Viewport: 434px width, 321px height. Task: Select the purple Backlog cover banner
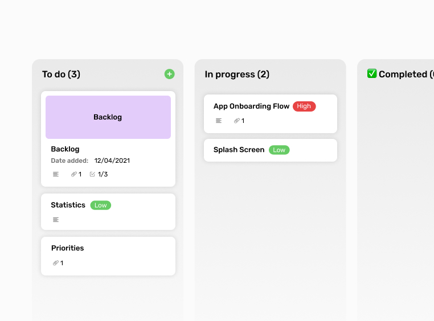pyautogui.click(x=108, y=117)
